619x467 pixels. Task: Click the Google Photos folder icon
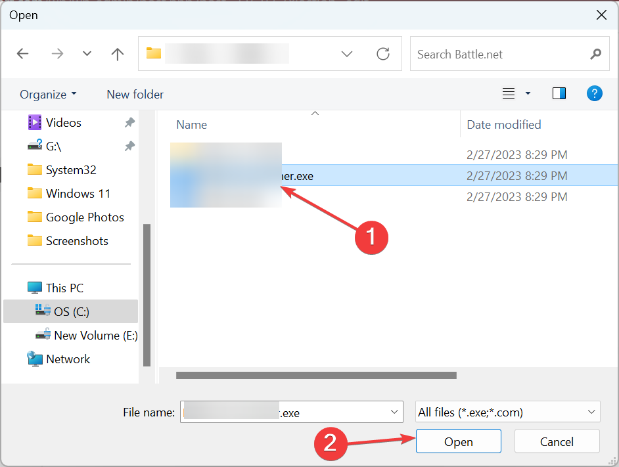point(35,217)
